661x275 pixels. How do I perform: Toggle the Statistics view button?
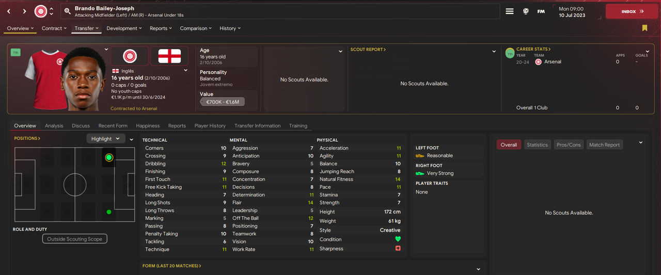(x=537, y=145)
